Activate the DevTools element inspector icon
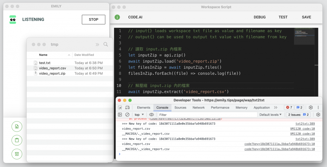 pyautogui.click(x=120, y=108)
